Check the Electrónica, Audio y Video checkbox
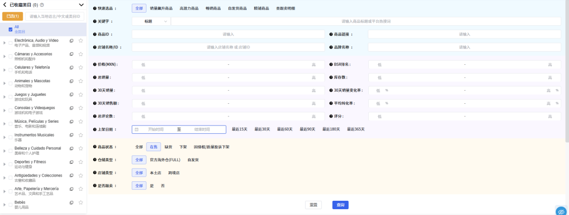Image resolution: width=569 pixels, height=215 pixels. coord(11,43)
